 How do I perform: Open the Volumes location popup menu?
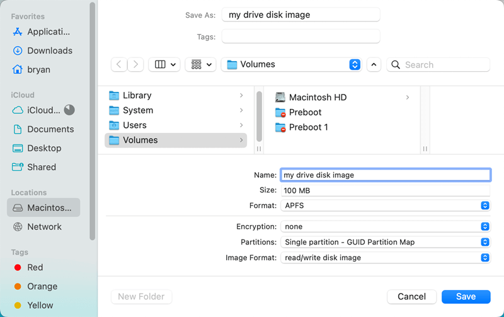coord(291,64)
